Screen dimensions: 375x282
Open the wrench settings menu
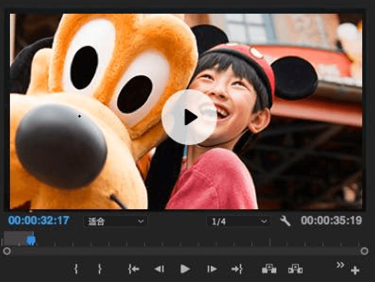tap(286, 221)
